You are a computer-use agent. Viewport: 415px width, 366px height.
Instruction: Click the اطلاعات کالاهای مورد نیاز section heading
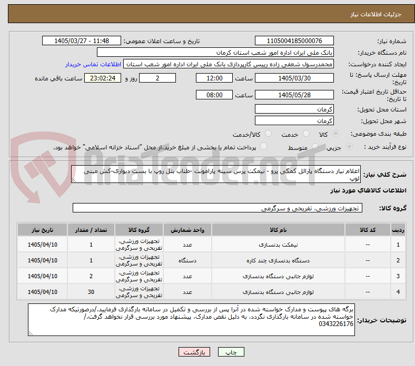tap(368, 190)
